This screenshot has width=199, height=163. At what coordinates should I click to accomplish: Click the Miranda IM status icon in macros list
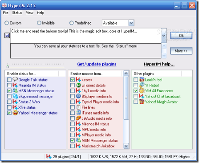(x=78, y=124)
